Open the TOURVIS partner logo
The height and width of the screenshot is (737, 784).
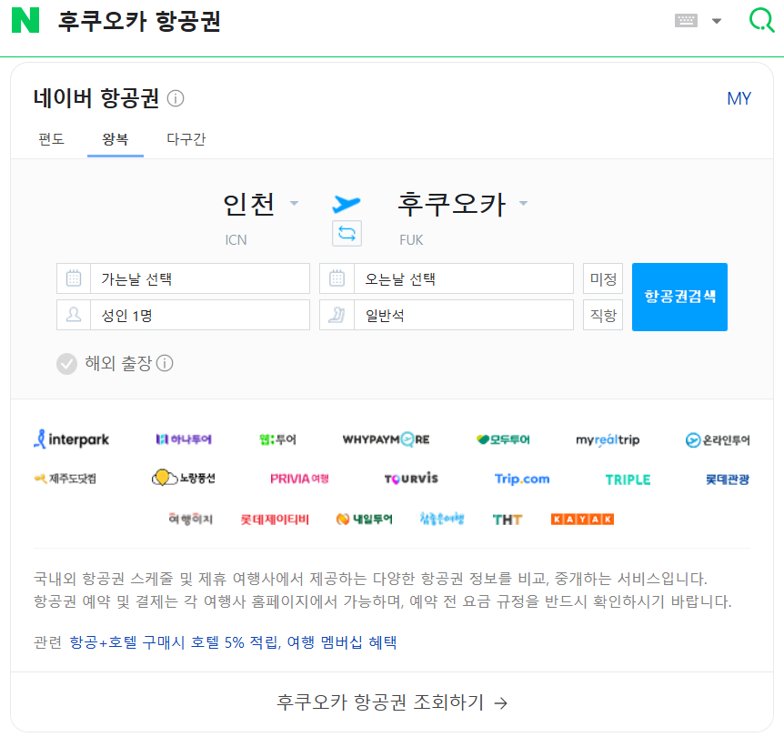pyautogui.click(x=411, y=479)
